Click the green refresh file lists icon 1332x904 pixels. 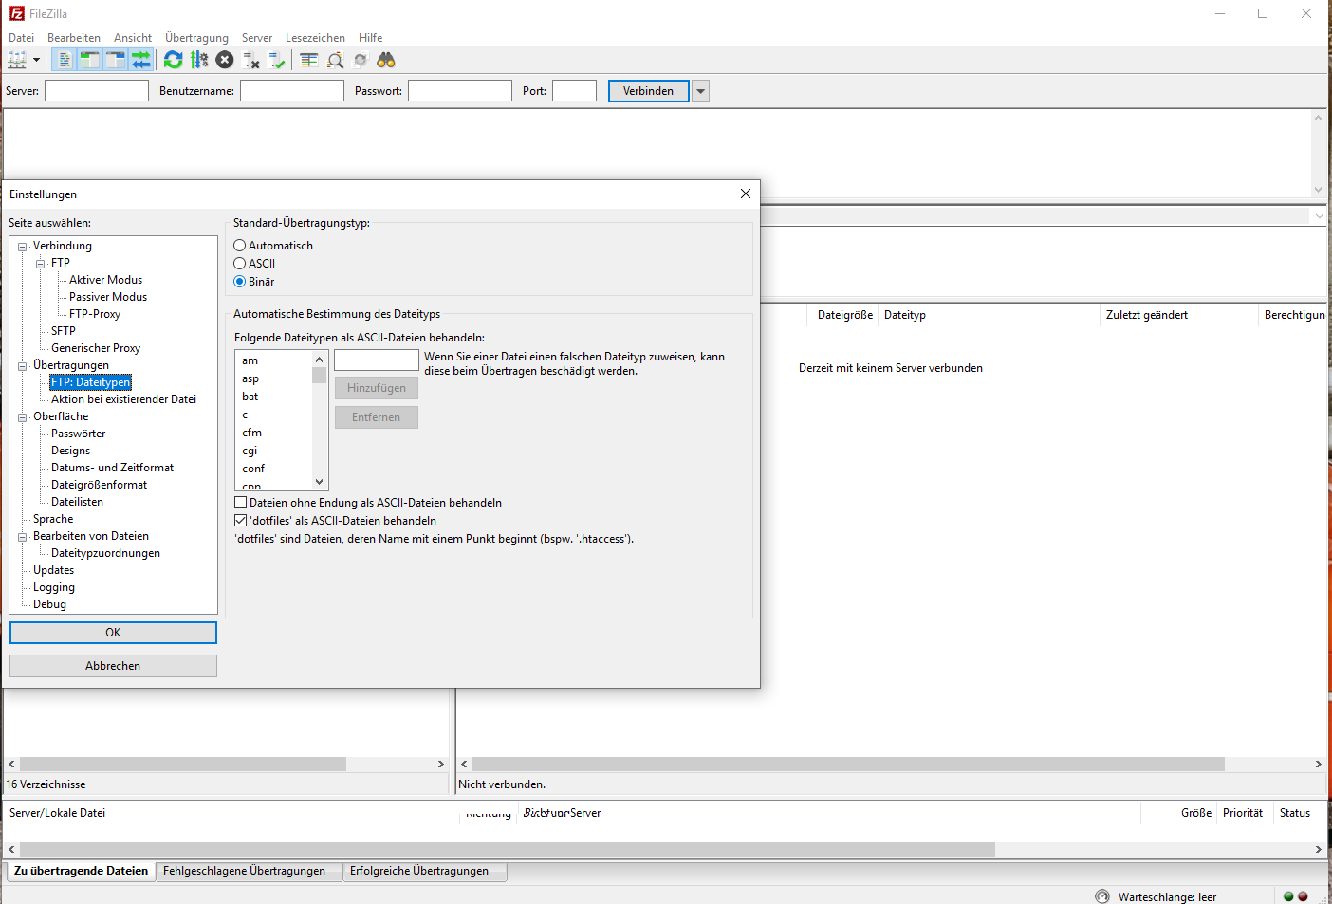tap(173, 60)
